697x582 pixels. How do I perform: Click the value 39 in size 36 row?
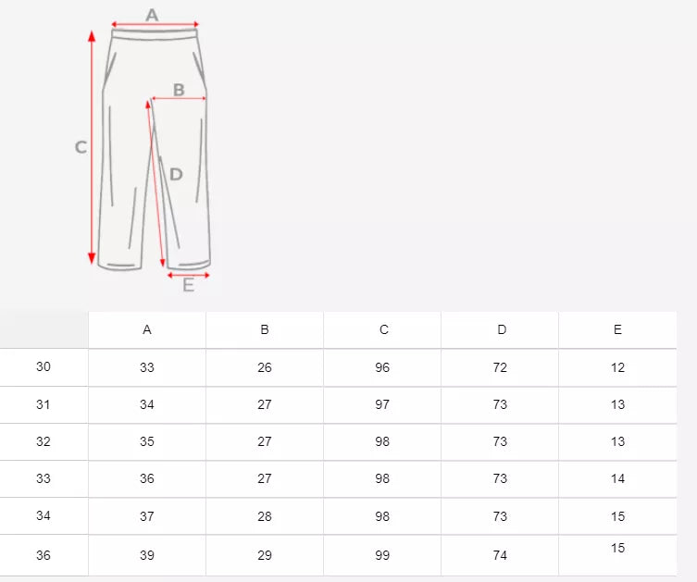(x=147, y=555)
